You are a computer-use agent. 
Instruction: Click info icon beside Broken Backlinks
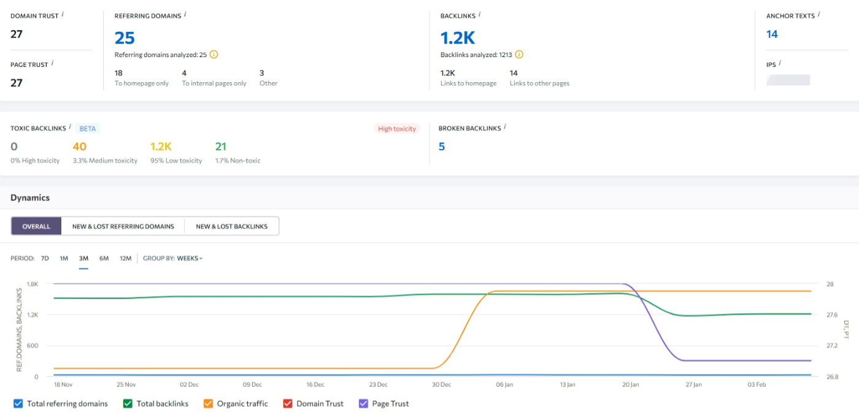(505, 127)
